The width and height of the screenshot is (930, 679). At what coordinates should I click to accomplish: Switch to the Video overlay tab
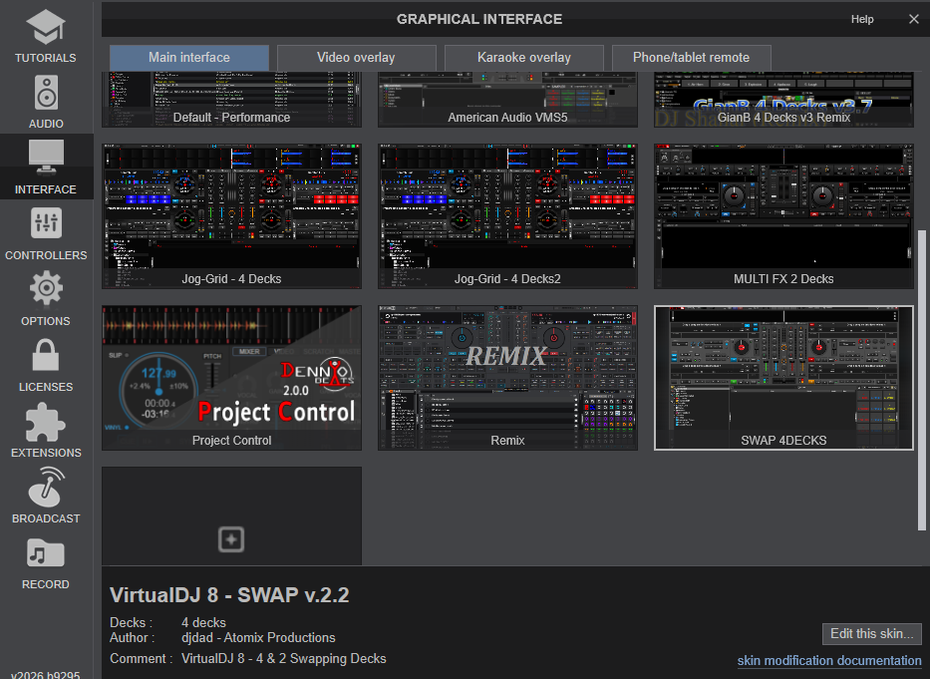[x=356, y=58]
